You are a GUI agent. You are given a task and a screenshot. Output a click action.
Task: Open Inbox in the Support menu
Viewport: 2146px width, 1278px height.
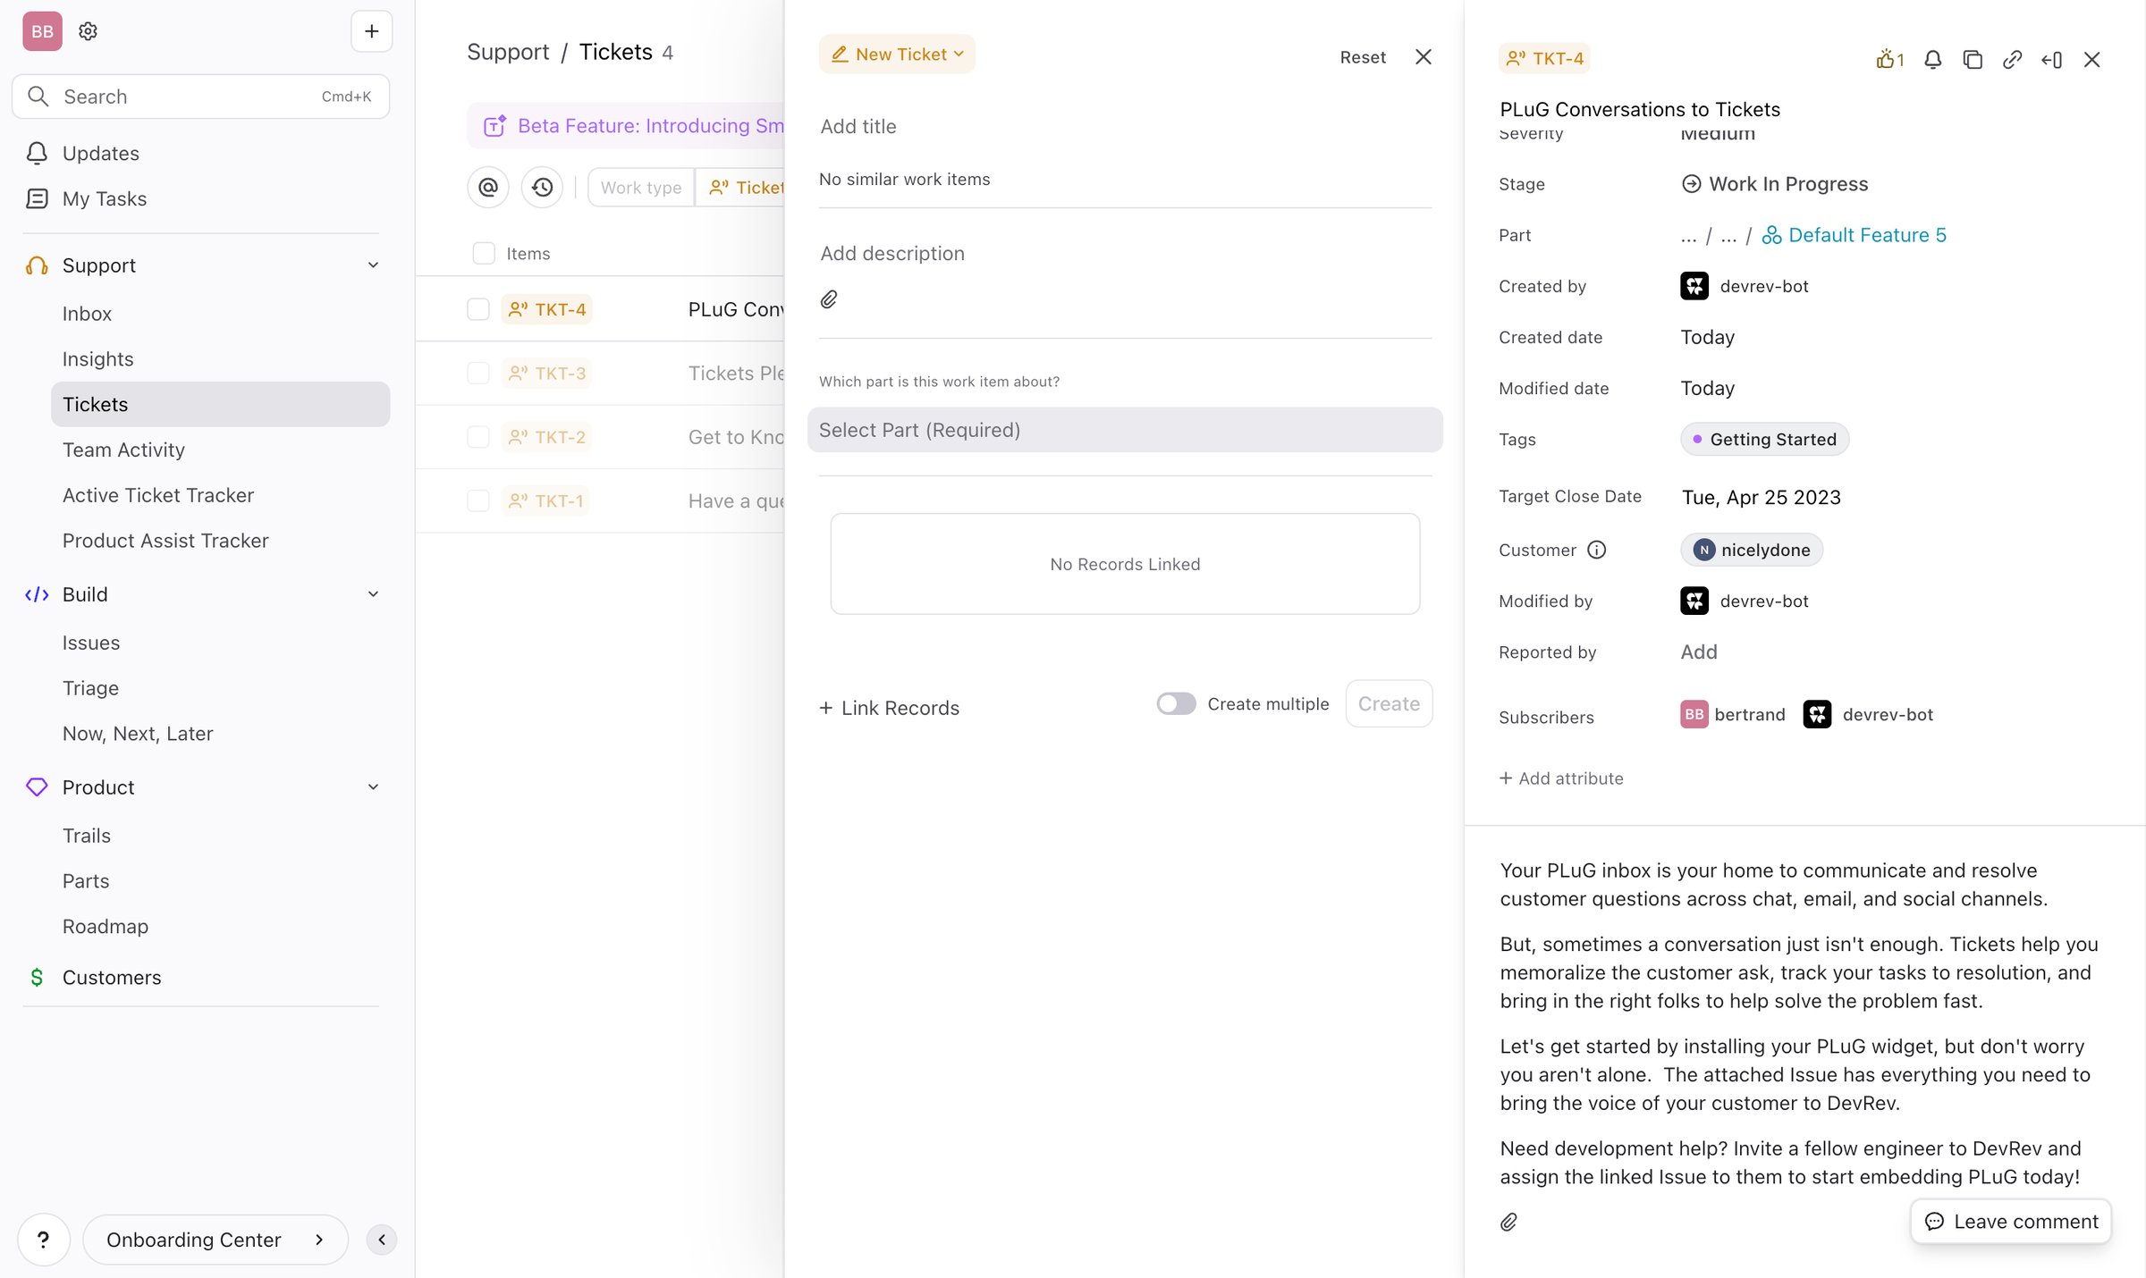pos(87,314)
